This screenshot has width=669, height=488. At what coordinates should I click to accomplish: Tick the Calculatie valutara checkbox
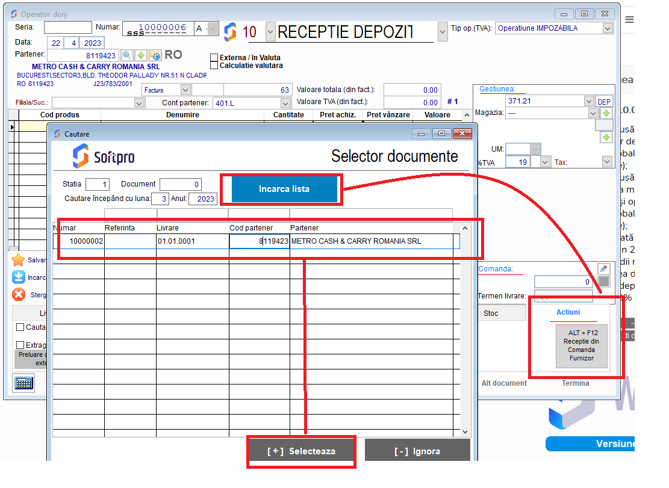click(214, 66)
